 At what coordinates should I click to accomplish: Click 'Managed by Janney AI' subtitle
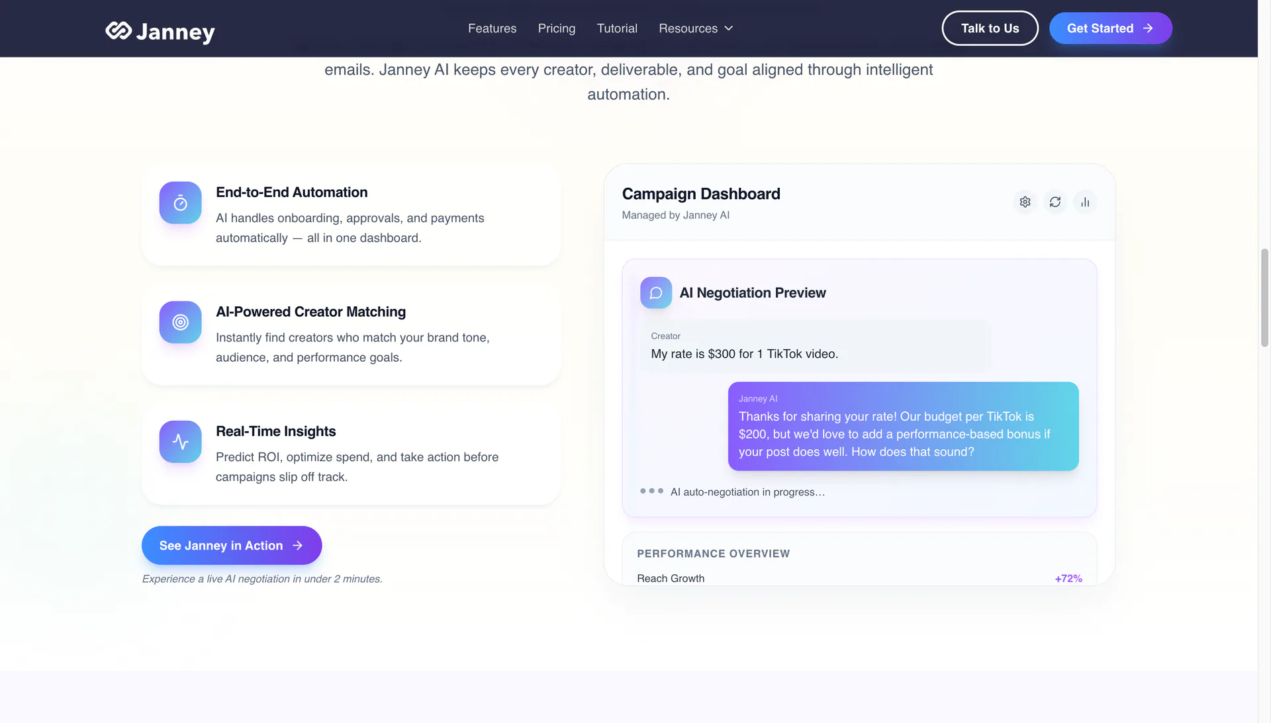coord(676,215)
